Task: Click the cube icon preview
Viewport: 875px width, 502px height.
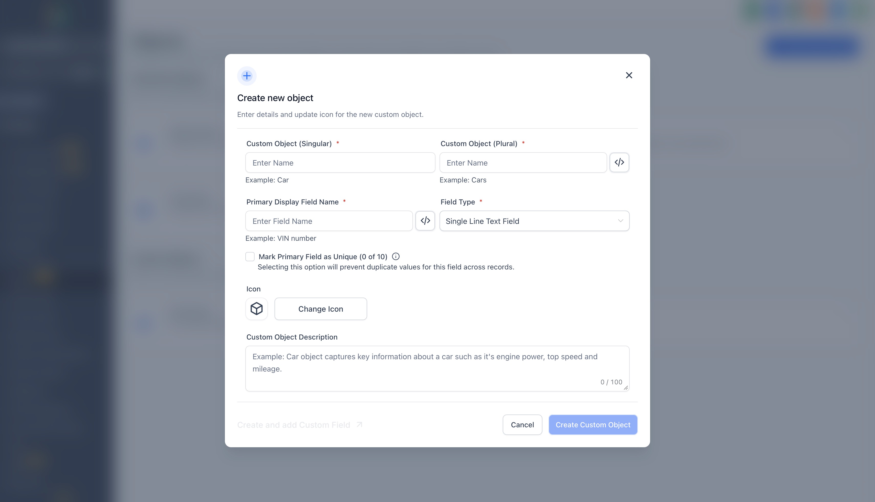Action: tap(257, 309)
